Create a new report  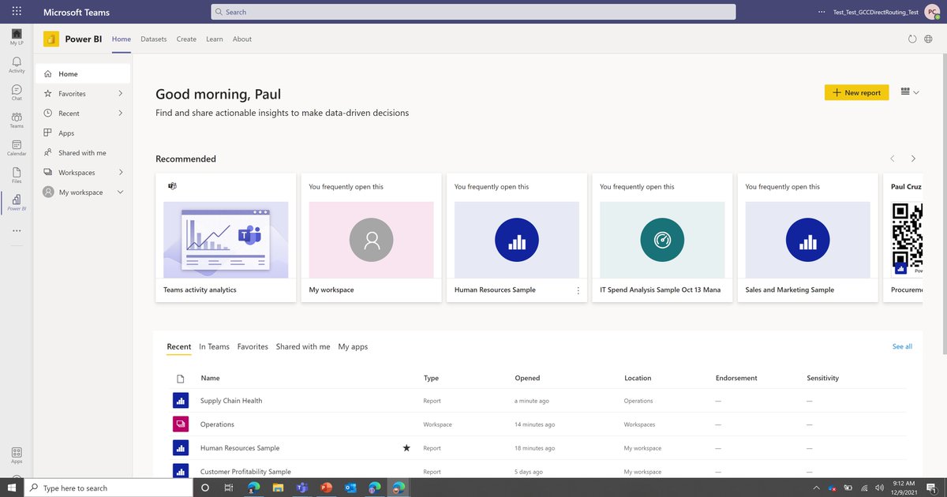(856, 92)
